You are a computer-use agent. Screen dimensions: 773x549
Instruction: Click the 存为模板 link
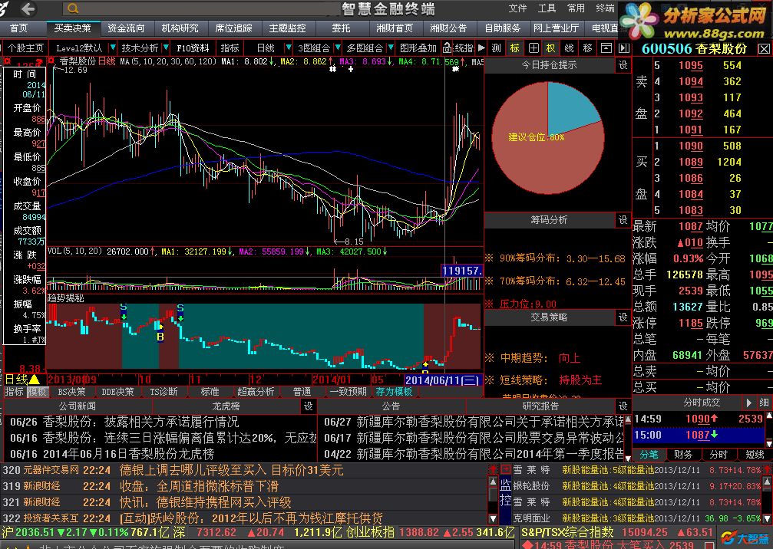pos(394,392)
